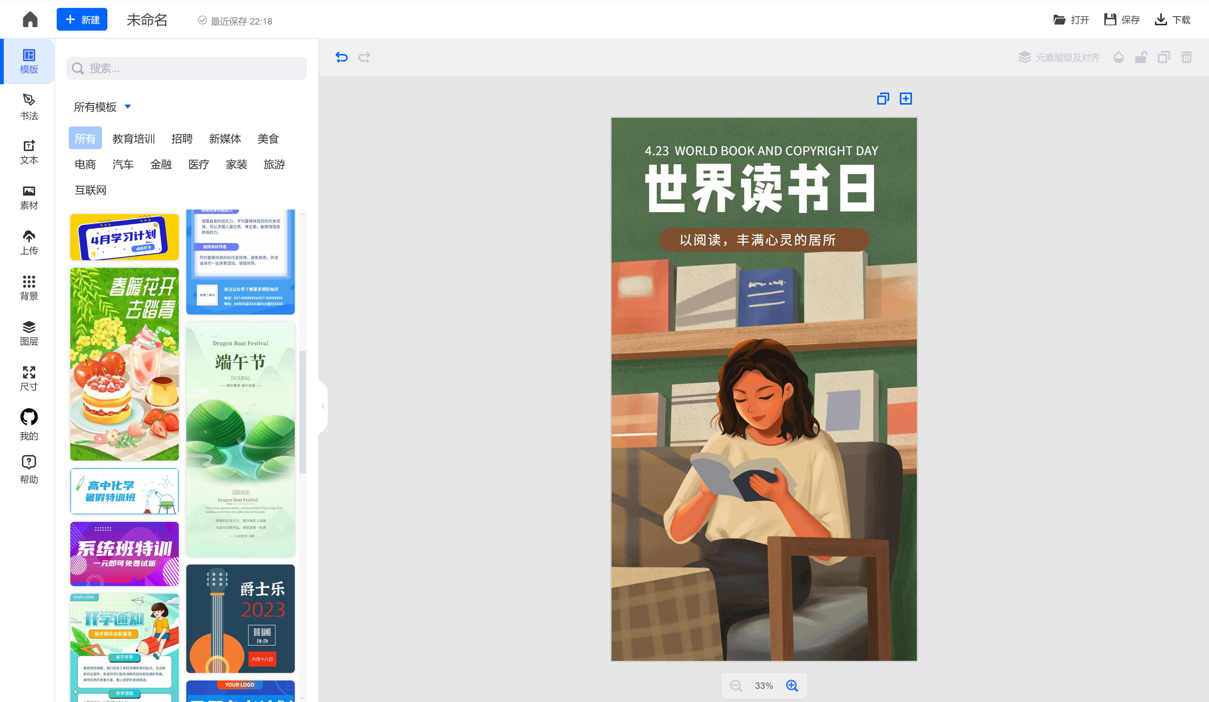Click the 下载 download button
Image resolution: width=1209 pixels, height=702 pixels.
(1173, 20)
